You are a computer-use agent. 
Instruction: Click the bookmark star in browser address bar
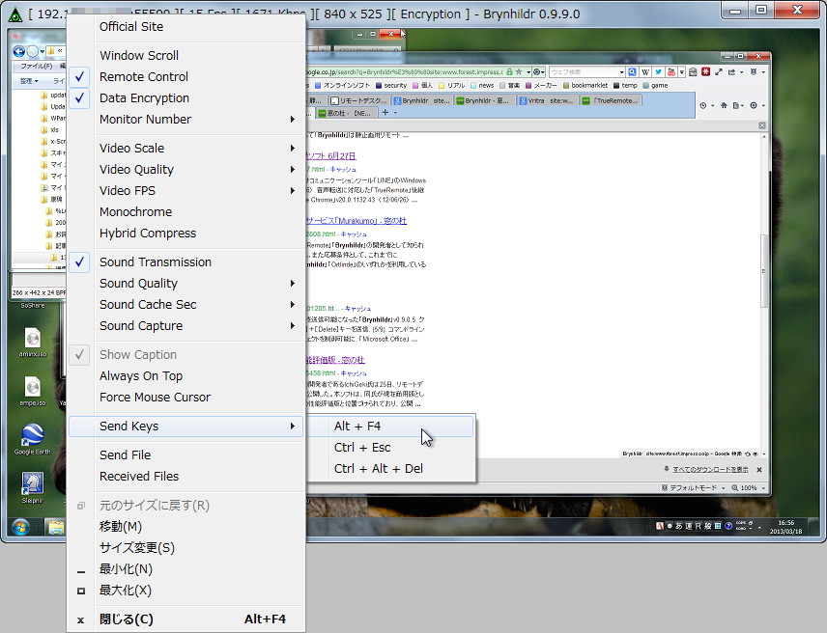click(519, 71)
